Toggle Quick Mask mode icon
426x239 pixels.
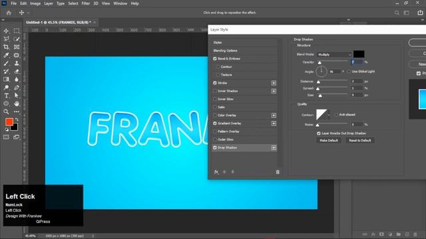tap(6, 137)
